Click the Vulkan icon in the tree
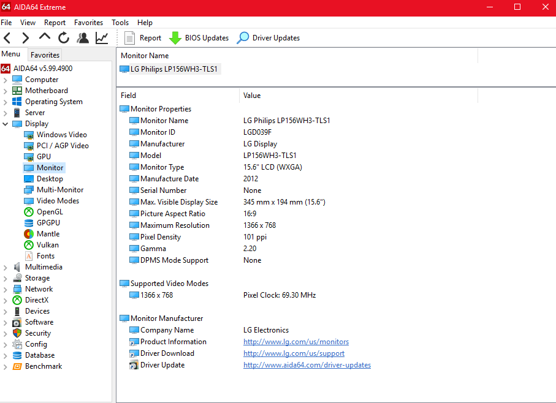Screen dimensions: 556x403 29,245
